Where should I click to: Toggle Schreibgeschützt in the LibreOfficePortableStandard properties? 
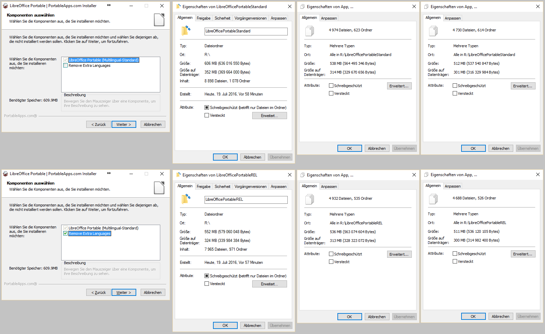click(x=207, y=108)
